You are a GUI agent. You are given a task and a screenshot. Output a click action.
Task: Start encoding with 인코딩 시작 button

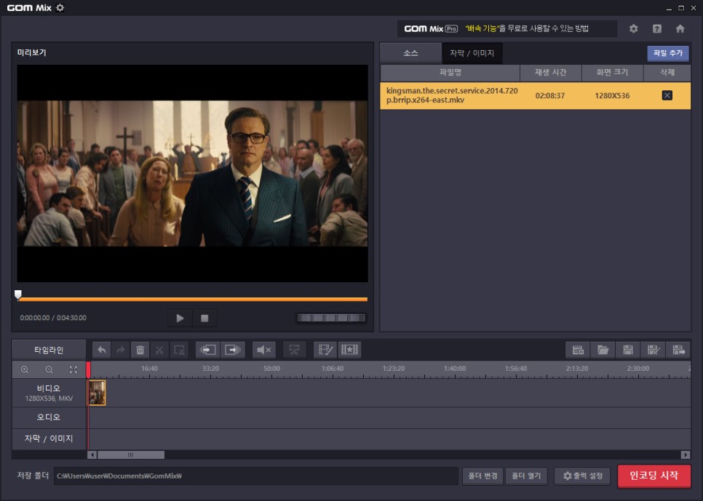pyautogui.click(x=654, y=476)
